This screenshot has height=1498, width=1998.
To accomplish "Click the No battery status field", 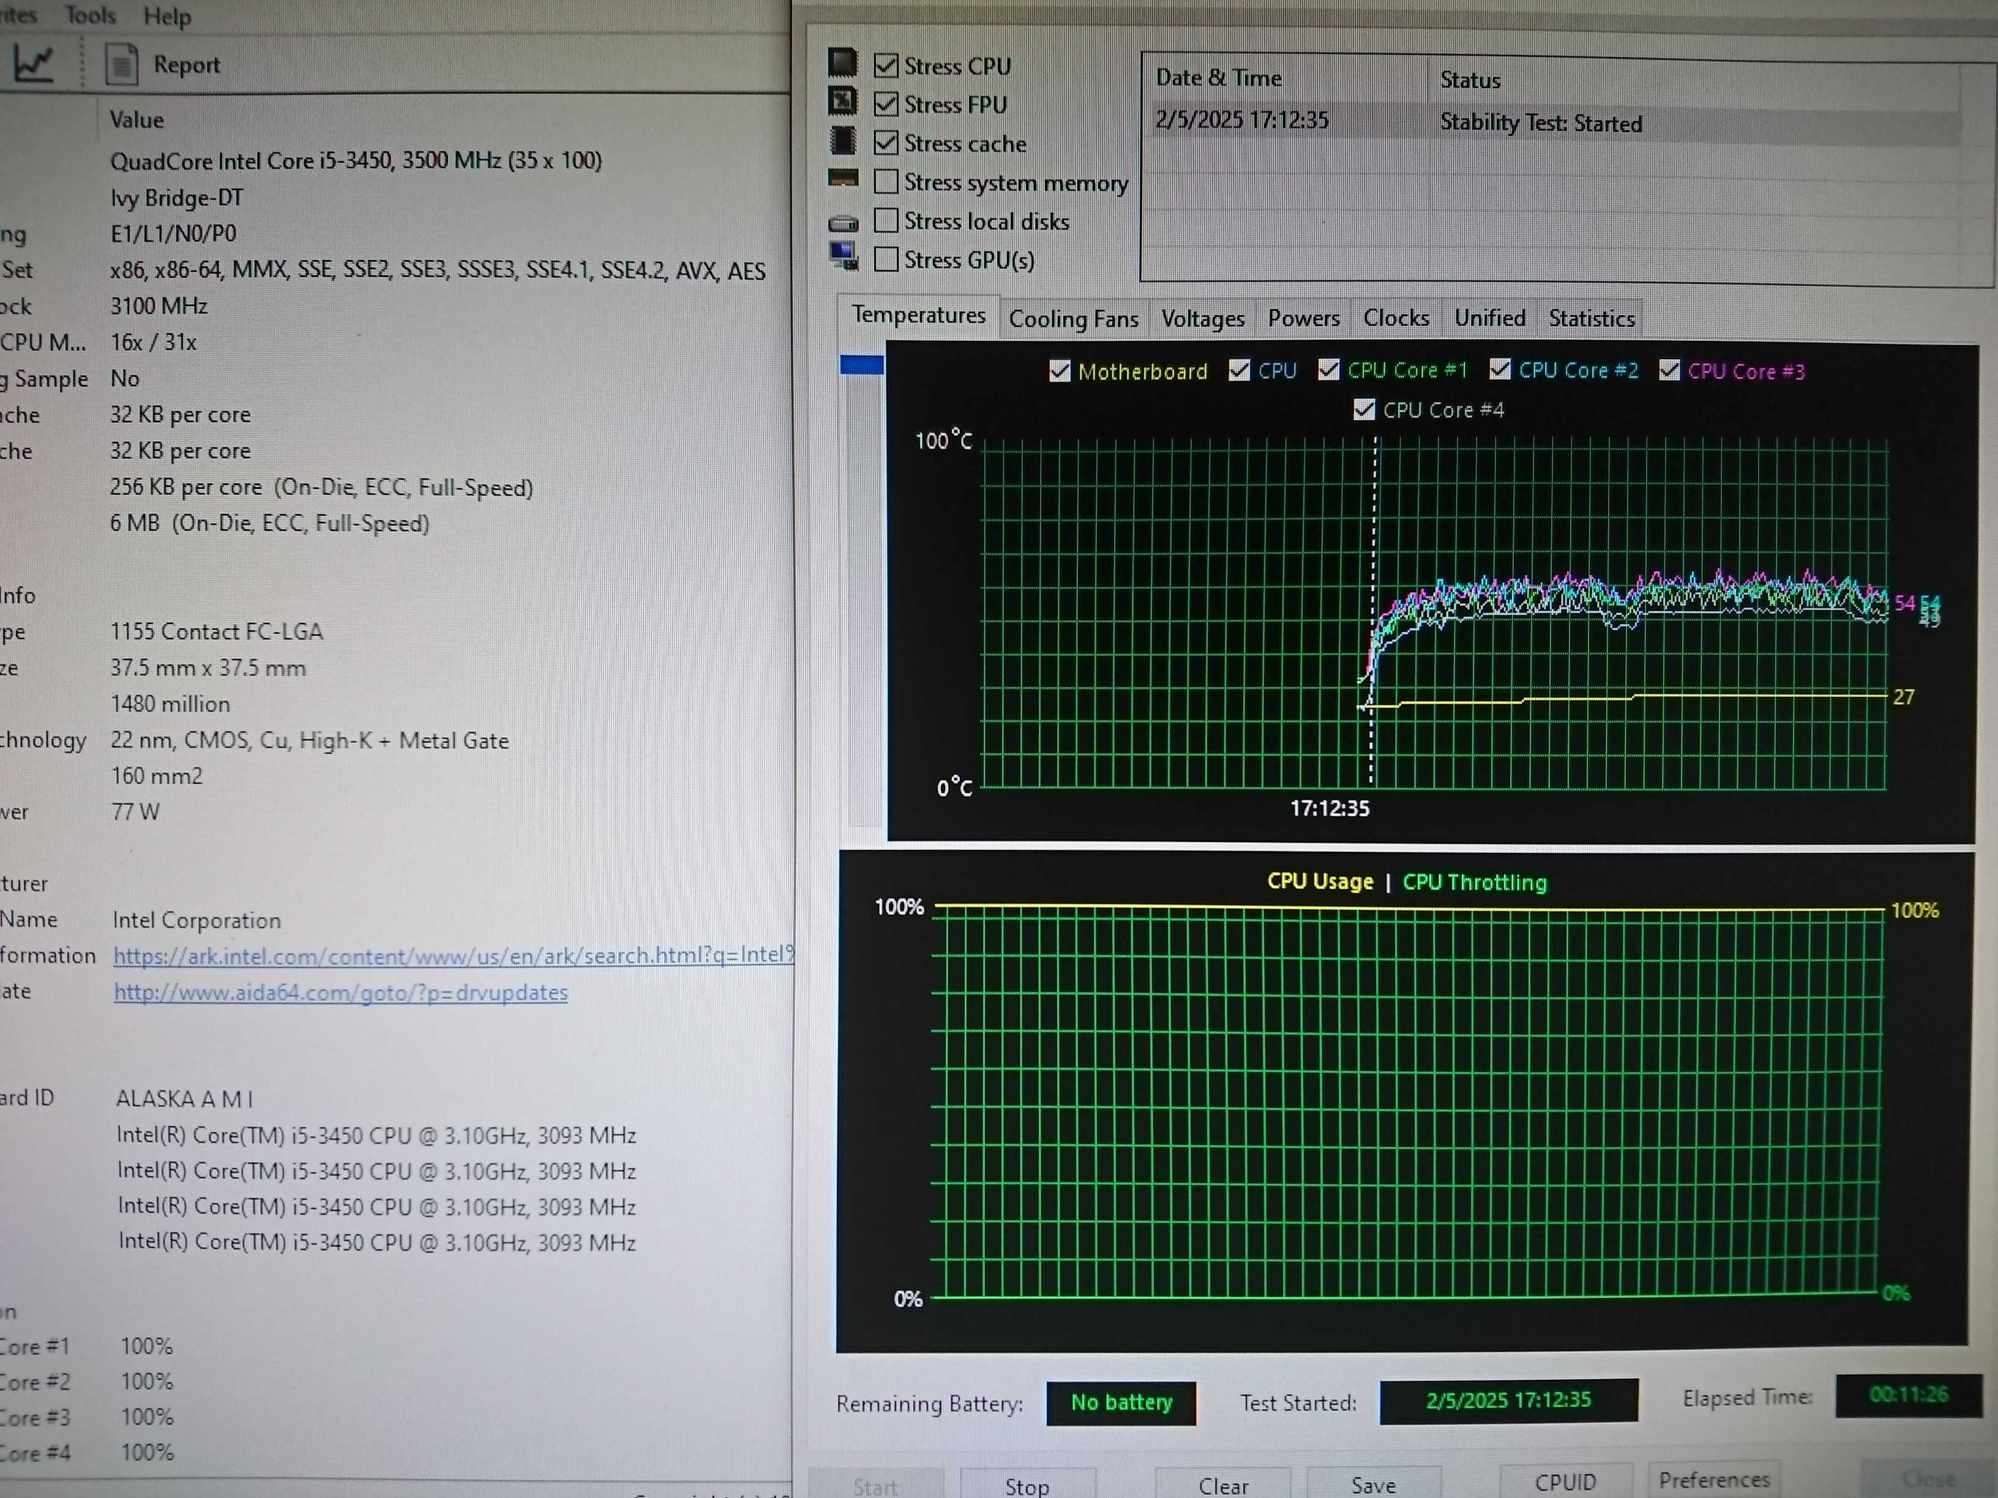I will (x=1121, y=1403).
